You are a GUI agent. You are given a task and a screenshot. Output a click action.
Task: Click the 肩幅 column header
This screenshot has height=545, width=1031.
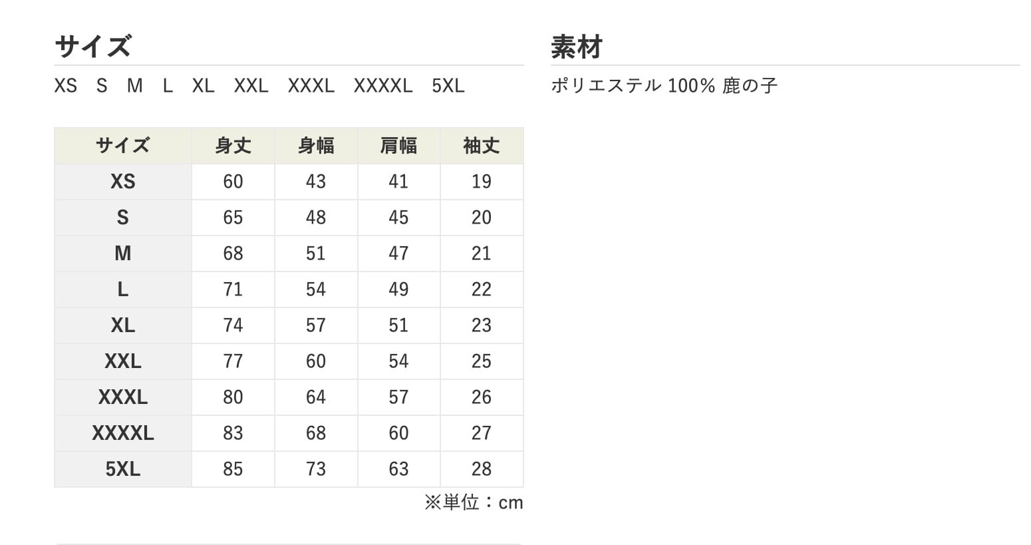click(398, 146)
